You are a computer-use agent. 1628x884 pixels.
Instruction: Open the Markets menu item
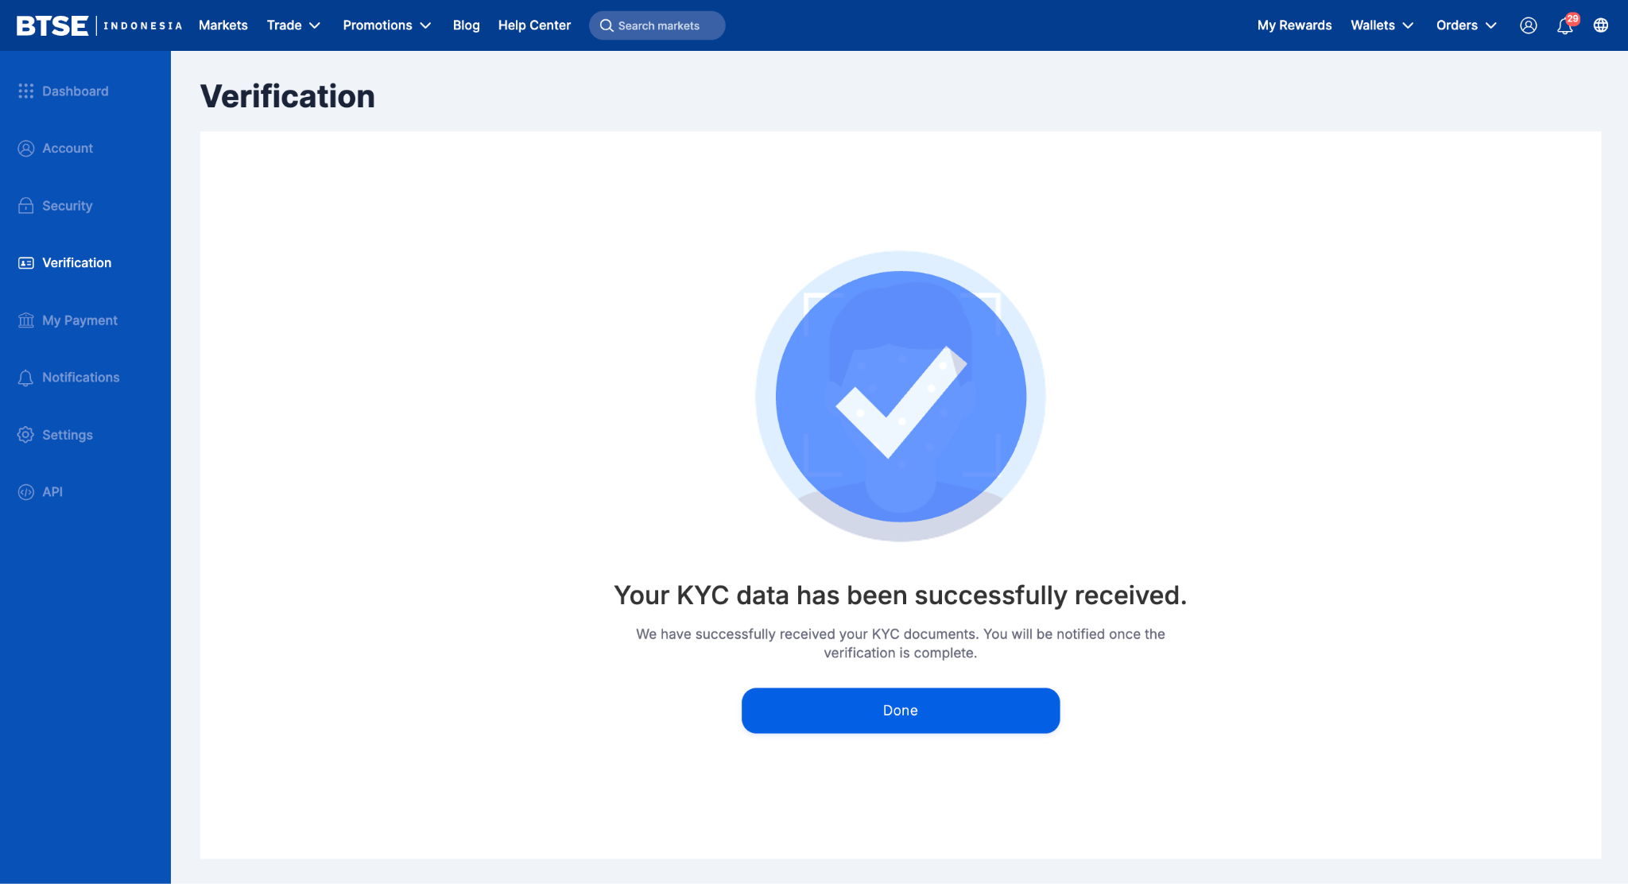223,25
